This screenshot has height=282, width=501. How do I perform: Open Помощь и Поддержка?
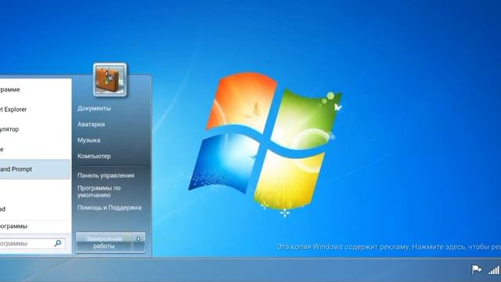point(110,208)
